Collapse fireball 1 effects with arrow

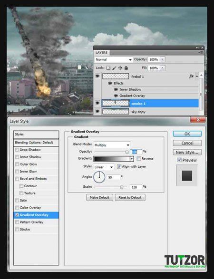point(197,77)
